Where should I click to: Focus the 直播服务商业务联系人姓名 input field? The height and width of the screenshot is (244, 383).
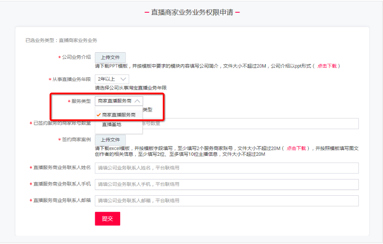pos(227,168)
